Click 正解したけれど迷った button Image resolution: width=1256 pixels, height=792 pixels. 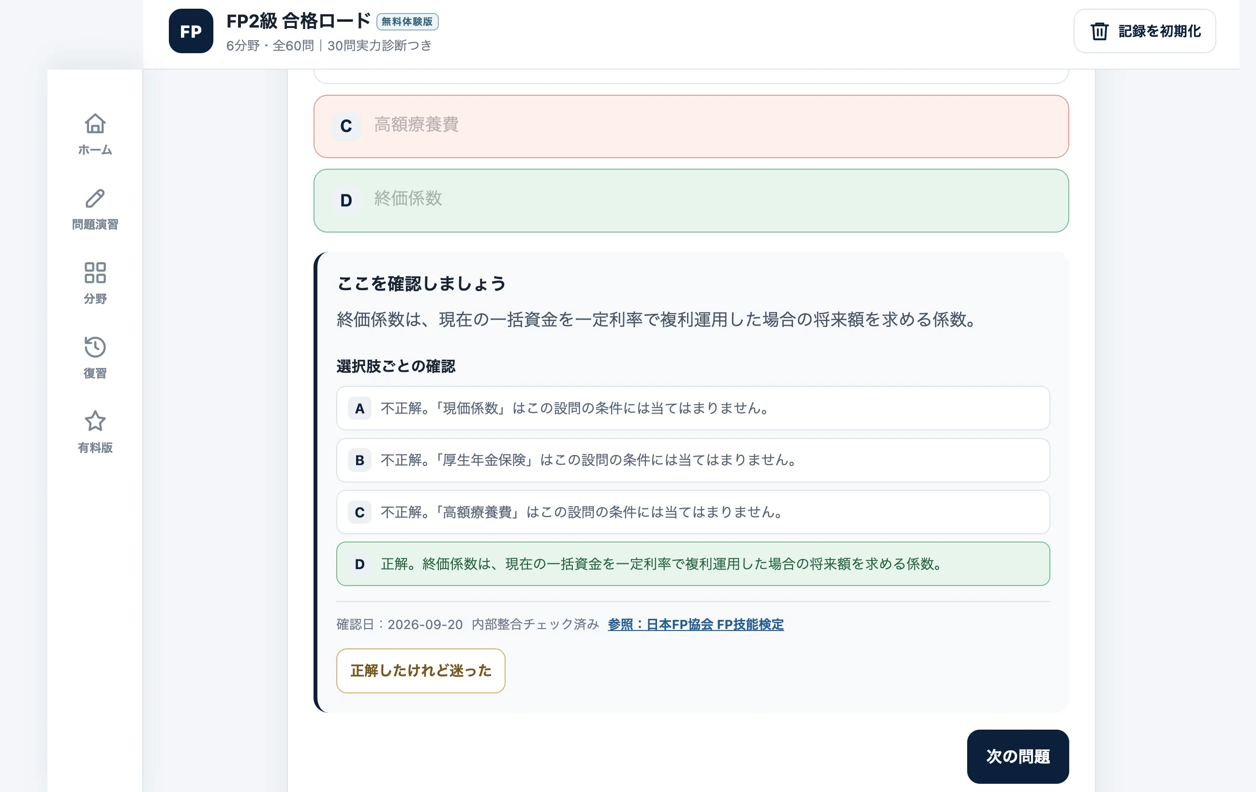(420, 671)
